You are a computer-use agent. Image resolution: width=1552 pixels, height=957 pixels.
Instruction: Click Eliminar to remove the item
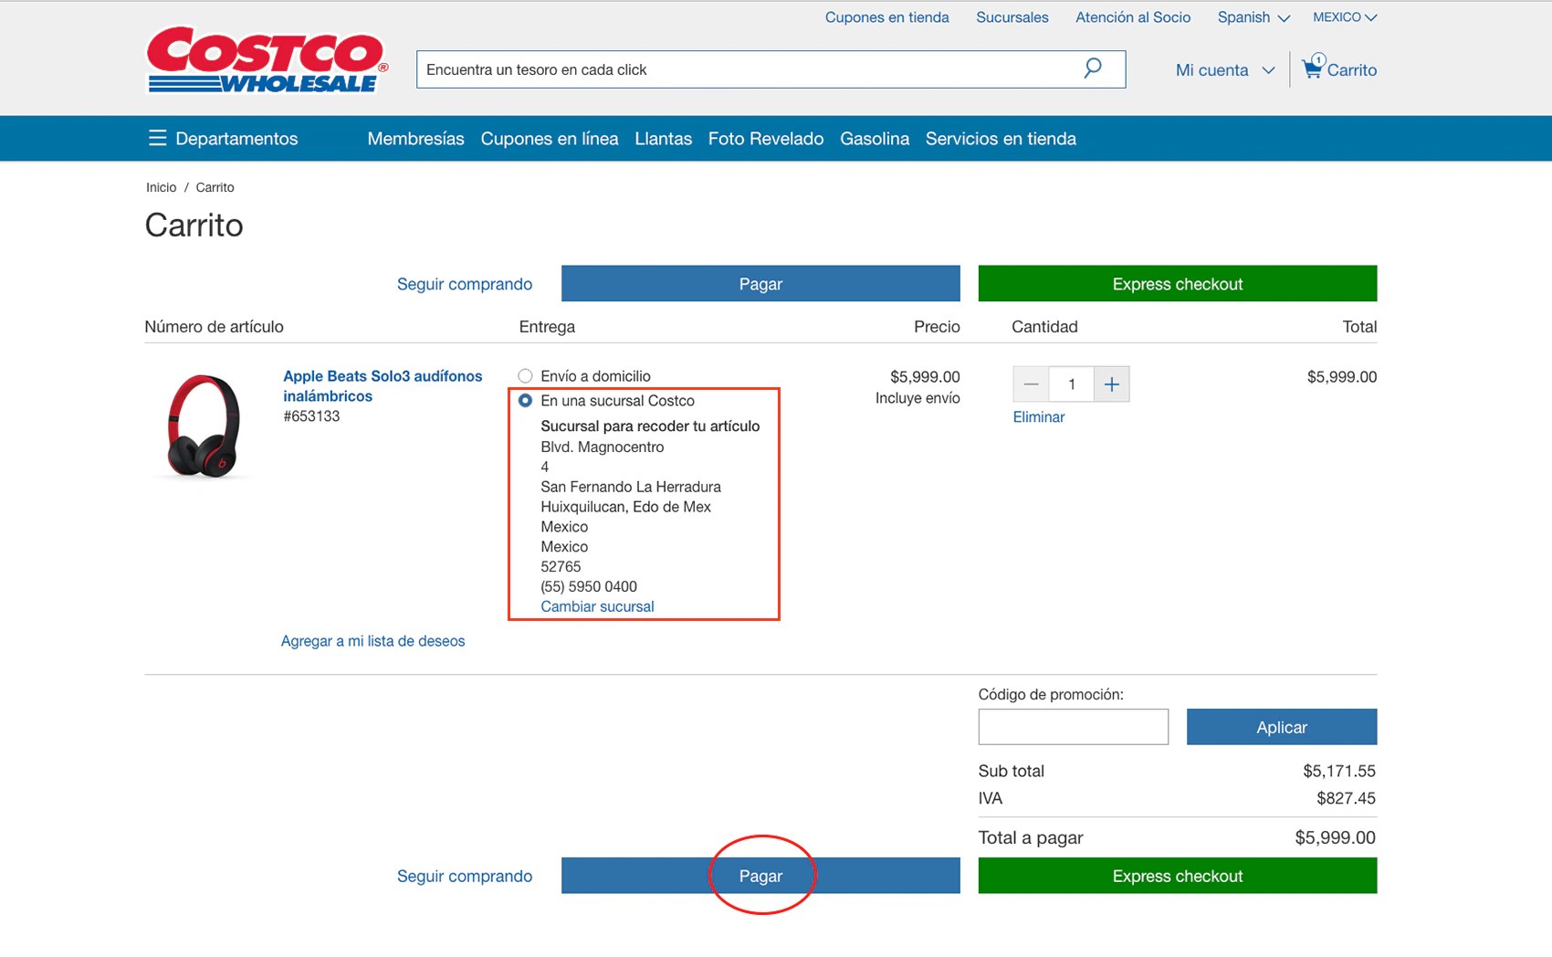(x=1038, y=416)
